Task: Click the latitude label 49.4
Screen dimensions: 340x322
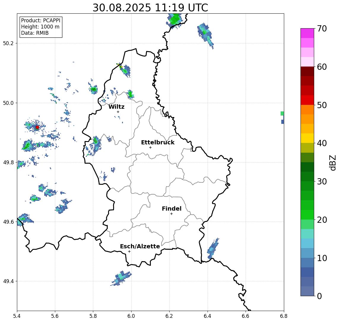Action: click(8, 281)
